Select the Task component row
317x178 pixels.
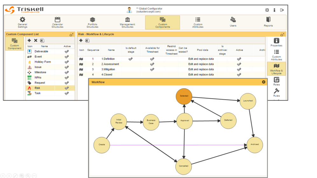click(50, 93)
